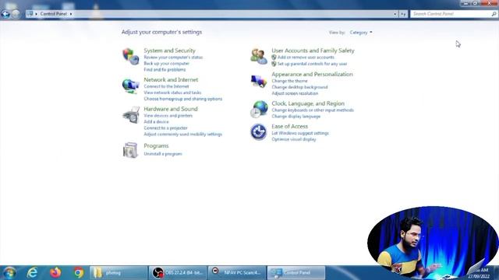Click View devices and printers
The image size is (499, 280).
pyautogui.click(x=168, y=116)
